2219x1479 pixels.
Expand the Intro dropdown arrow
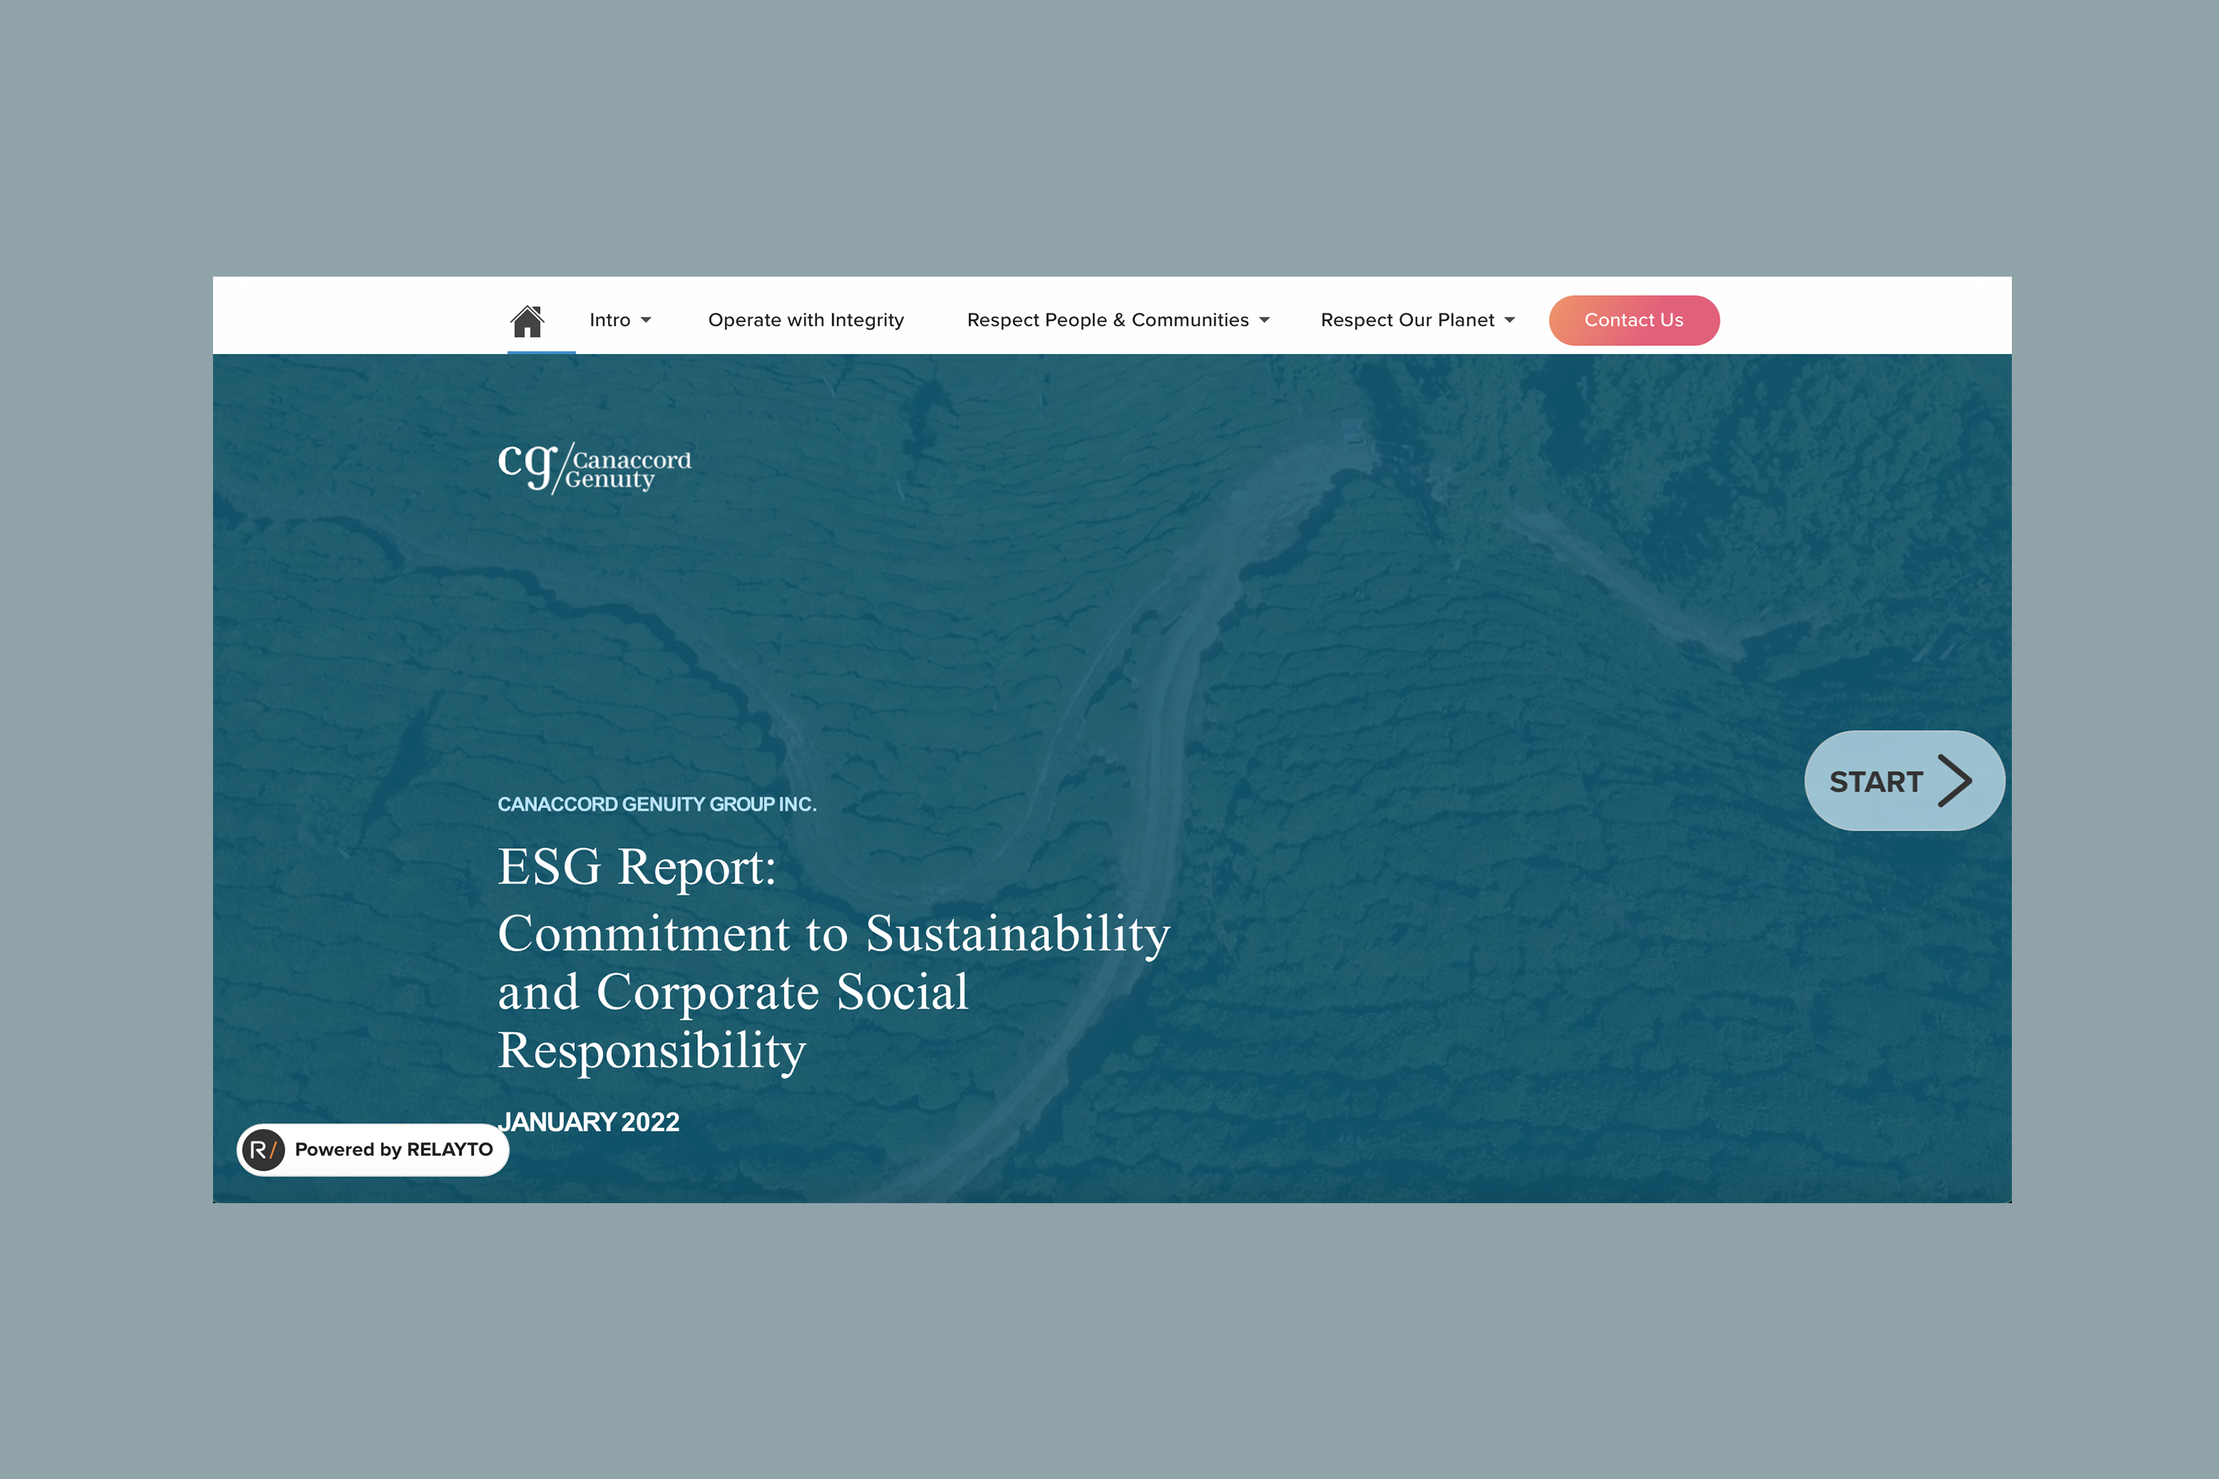646,321
